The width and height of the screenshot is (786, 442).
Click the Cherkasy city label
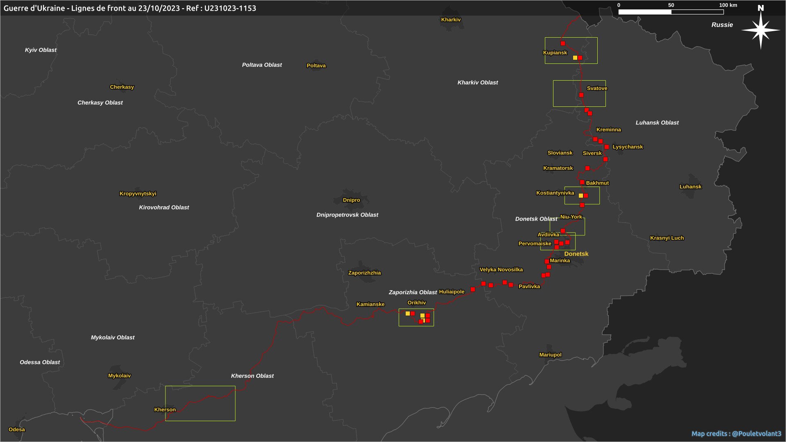(x=122, y=87)
